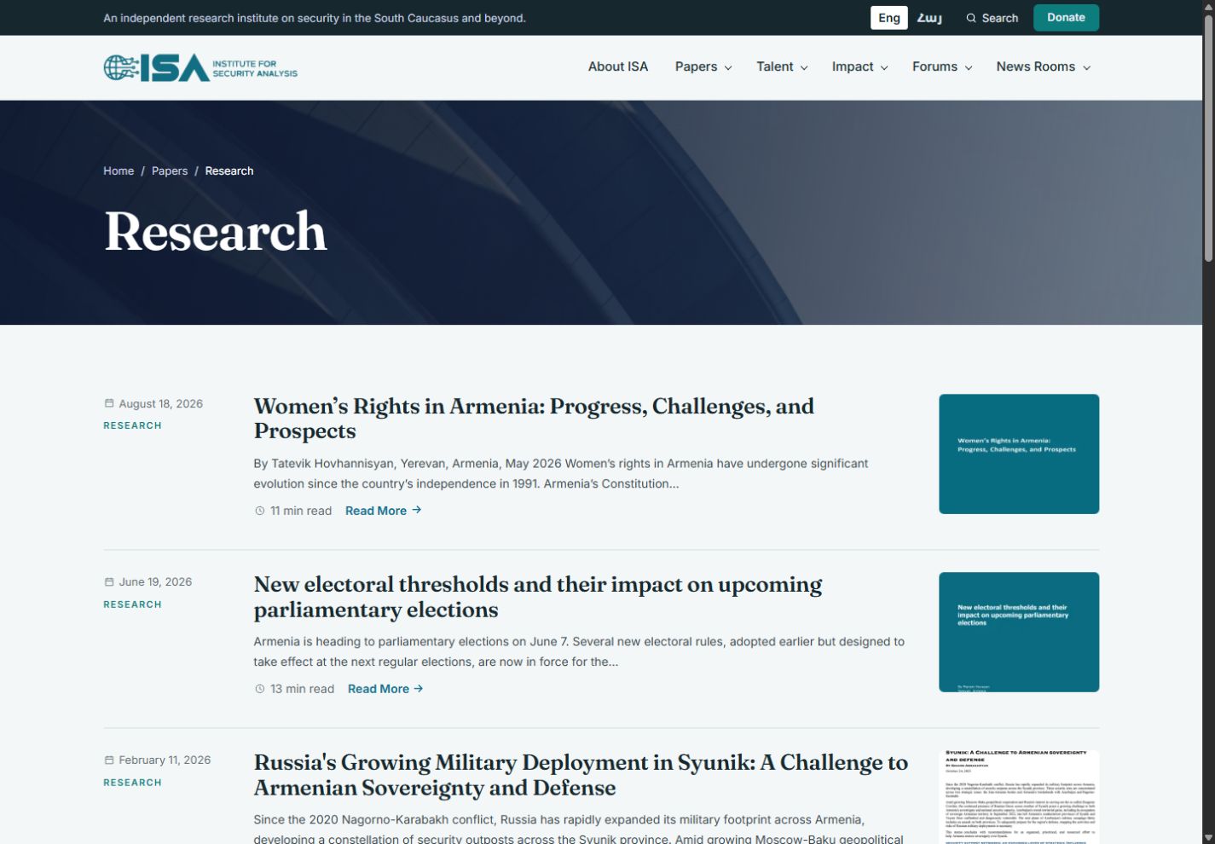Click RESEARCH tag under February 11, 2026

[132, 783]
